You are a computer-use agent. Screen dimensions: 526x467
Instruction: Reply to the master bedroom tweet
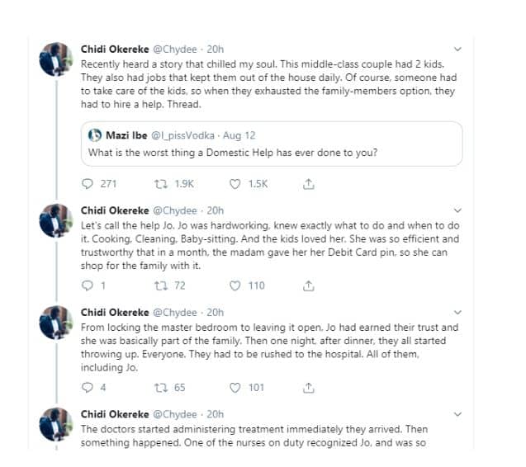(89, 387)
